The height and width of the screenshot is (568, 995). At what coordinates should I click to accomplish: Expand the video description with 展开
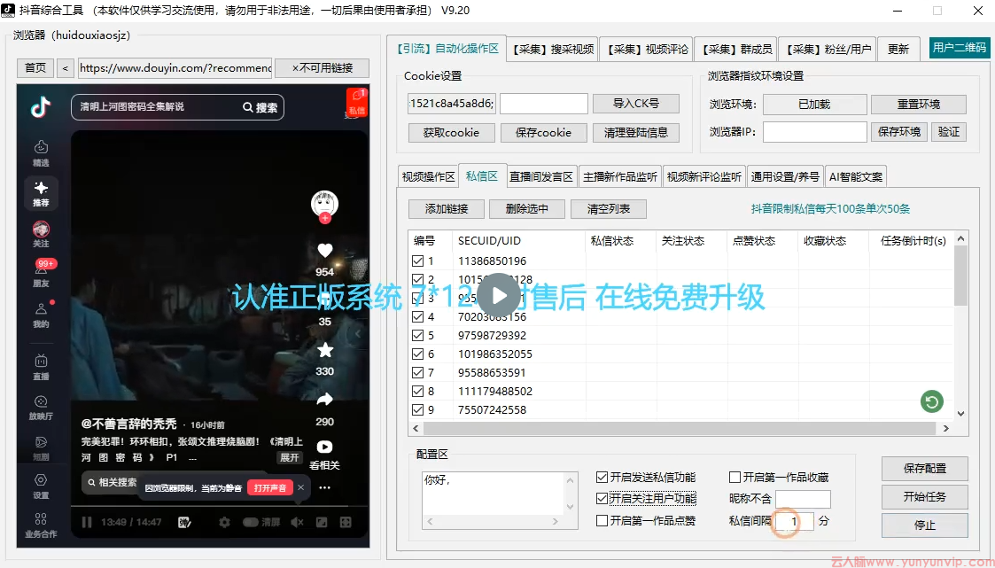pyautogui.click(x=290, y=457)
